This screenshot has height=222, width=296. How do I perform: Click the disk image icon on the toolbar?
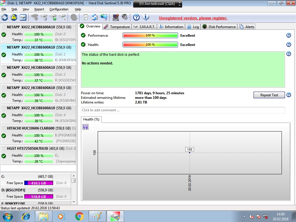tap(23, 17)
